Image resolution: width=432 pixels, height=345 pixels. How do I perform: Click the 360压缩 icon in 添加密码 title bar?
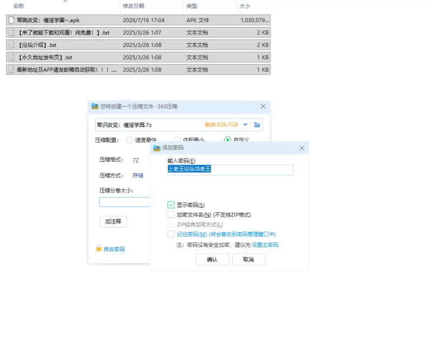pyautogui.click(x=157, y=148)
